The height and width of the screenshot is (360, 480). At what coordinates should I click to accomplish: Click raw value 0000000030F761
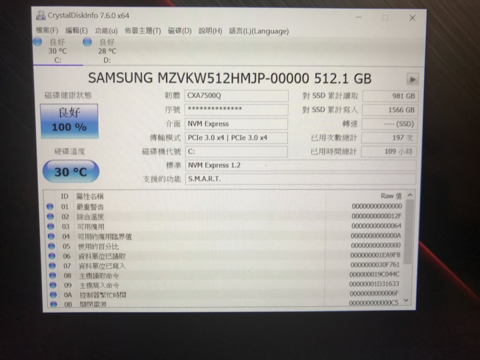pyautogui.click(x=375, y=265)
